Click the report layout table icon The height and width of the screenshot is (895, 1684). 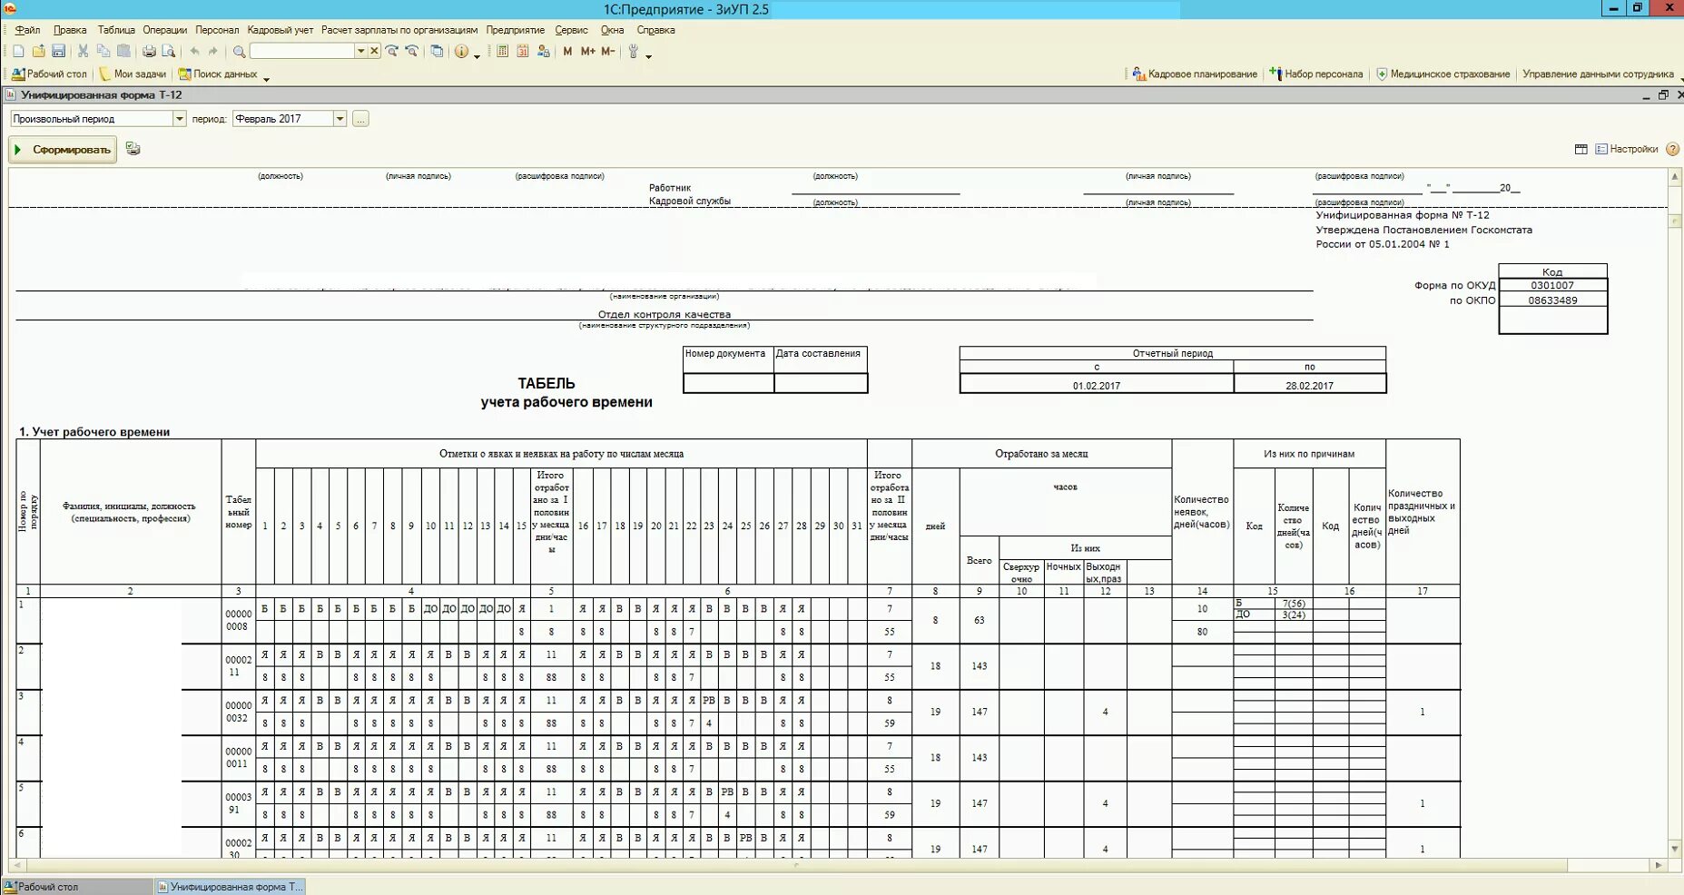(x=1581, y=150)
